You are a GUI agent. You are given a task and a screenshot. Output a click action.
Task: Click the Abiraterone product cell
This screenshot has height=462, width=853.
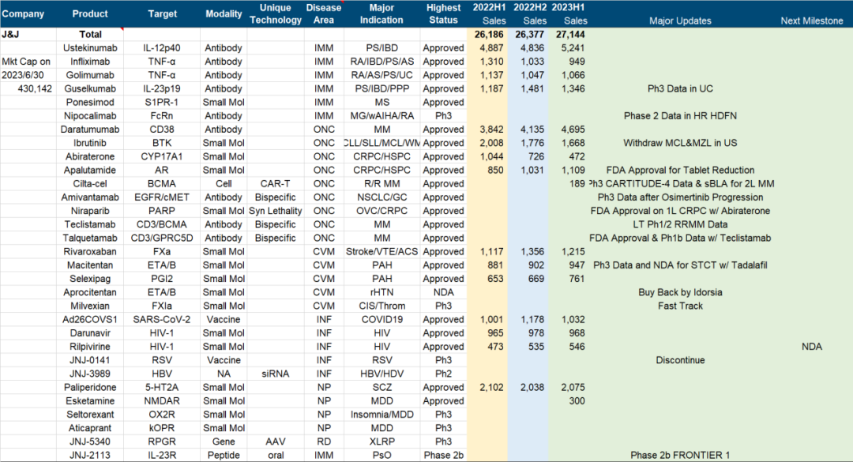click(x=90, y=156)
